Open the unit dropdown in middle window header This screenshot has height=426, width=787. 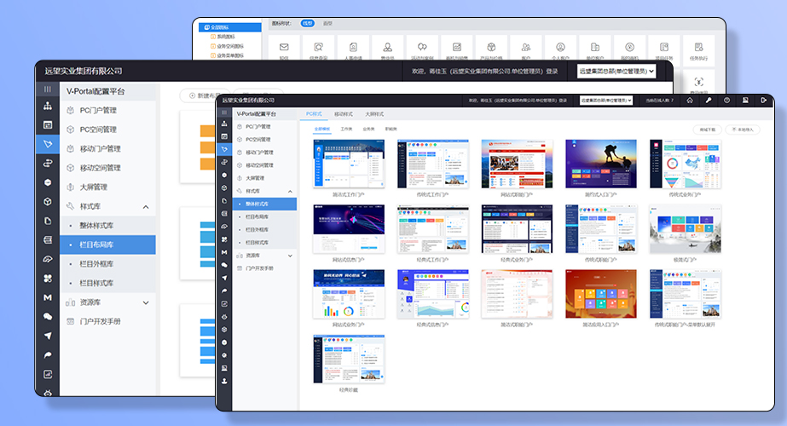pyautogui.click(x=616, y=72)
